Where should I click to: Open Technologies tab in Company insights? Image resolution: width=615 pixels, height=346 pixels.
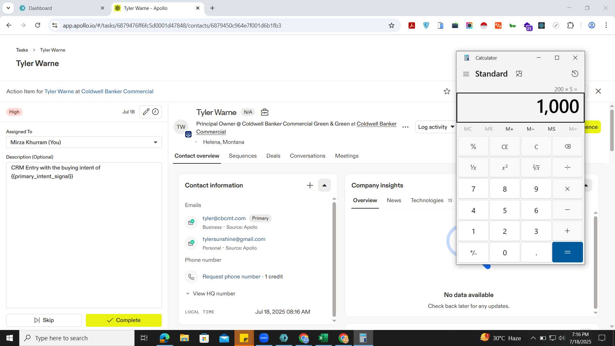431,201
